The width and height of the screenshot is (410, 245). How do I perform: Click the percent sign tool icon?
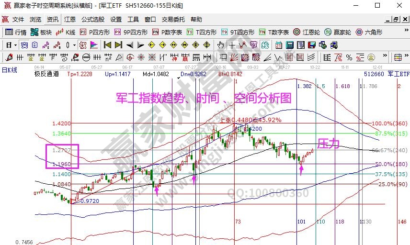pos(348,57)
